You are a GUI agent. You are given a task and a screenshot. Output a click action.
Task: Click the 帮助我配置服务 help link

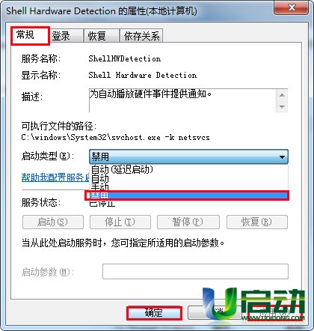coord(55,177)
